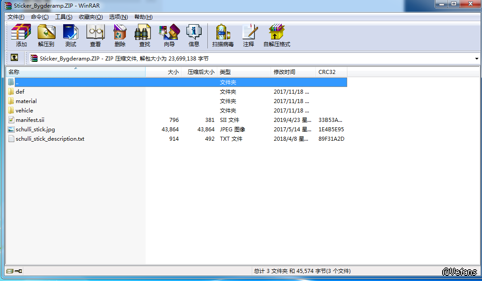Screen dimensions: 482x281
Task: Select schulli_stick.jpg file name
Action: pos(35,130)
